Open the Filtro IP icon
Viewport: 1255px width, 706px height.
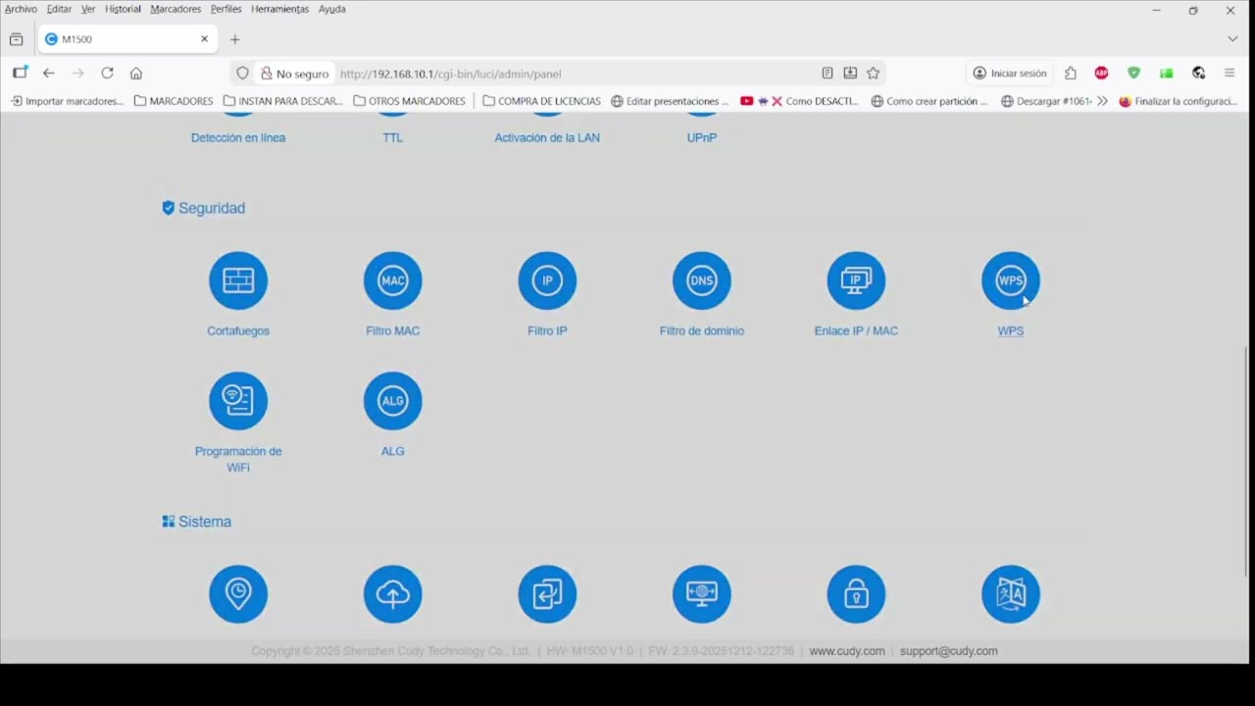547,280
